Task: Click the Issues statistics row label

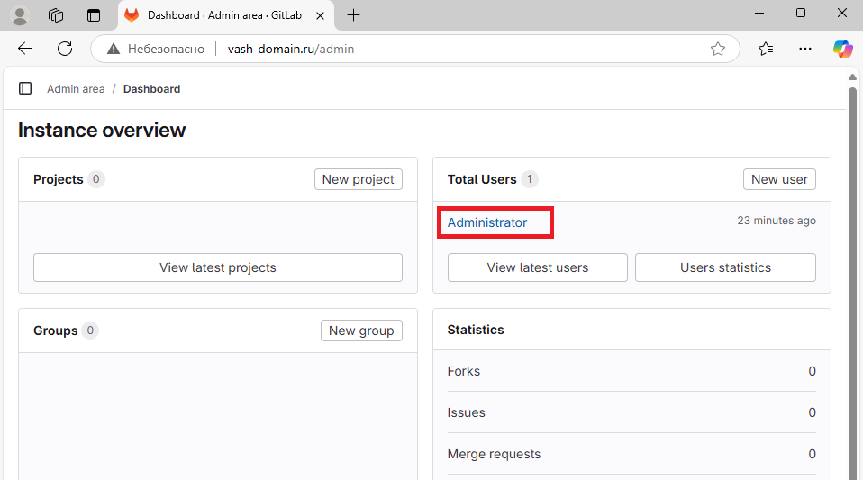Action: pos(466,412)
